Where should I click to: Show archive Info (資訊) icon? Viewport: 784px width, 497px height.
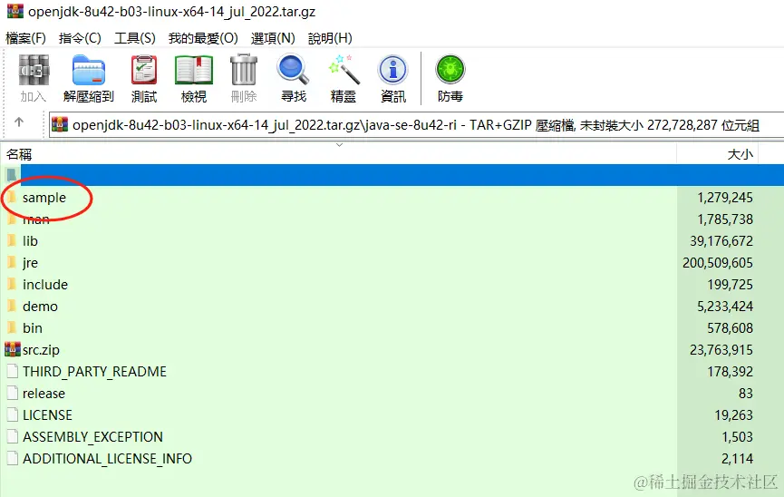pyautogui.click(x=393, y=70)
